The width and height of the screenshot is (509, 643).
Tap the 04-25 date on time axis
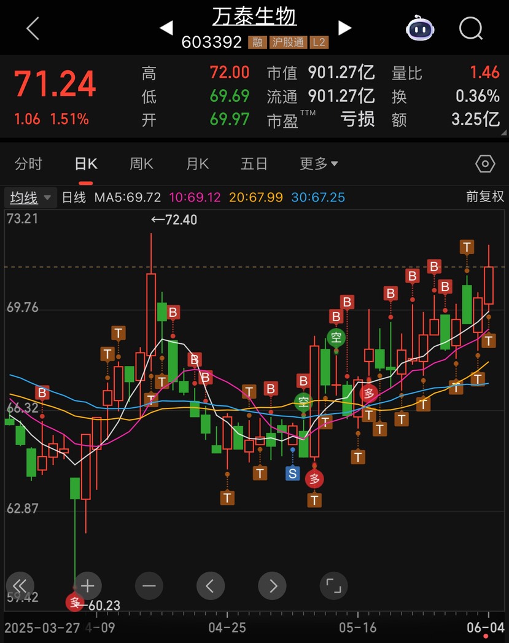coord(227,628)
